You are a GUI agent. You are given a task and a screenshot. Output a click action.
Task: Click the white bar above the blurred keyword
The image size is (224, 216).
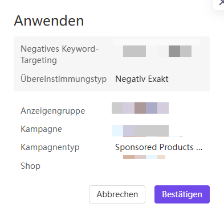(156, 42)
